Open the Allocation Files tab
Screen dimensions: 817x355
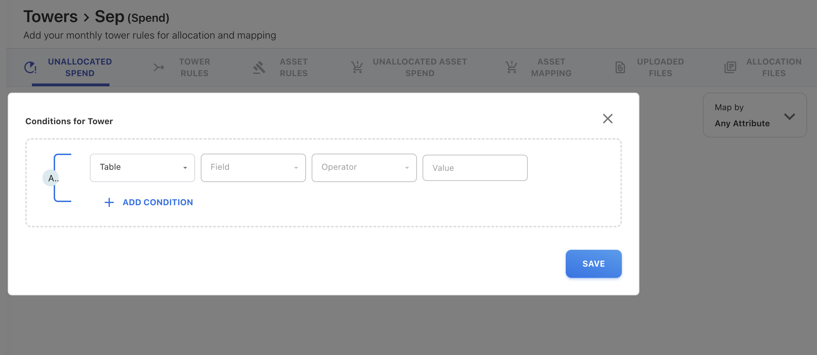pyautogui.click(x=773, y=67)
